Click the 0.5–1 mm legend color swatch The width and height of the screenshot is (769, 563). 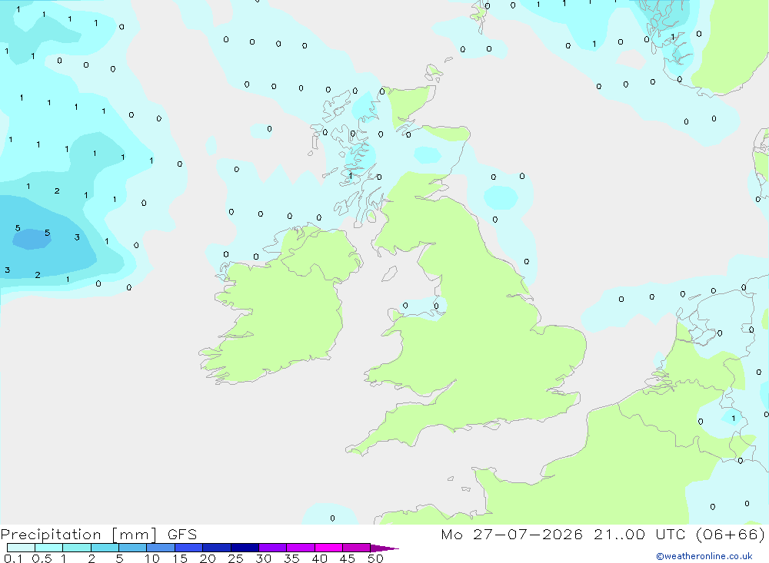(48, 548)
